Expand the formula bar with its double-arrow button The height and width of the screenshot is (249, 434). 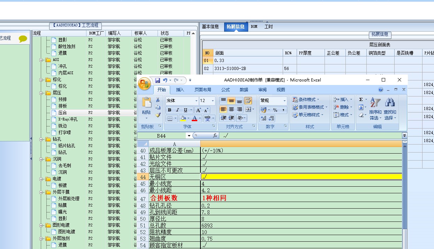(x=404, y=135)
